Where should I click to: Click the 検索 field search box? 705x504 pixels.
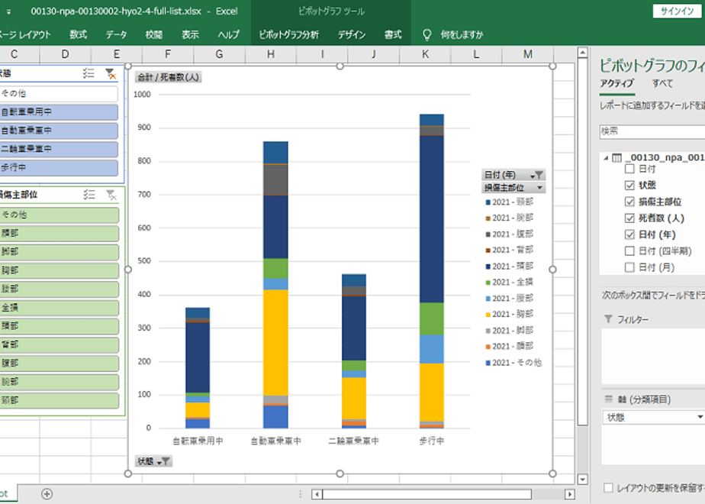(x=652, y=131)
